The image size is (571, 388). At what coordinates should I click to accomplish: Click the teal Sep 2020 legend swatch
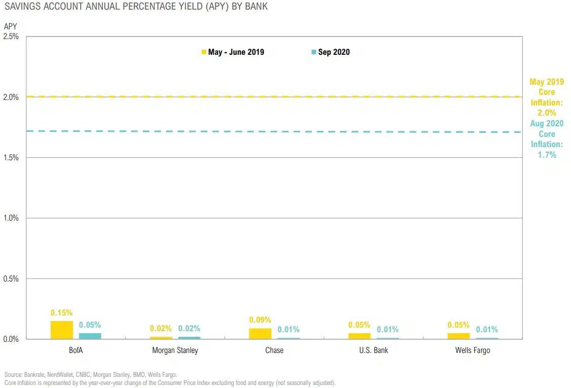tap(314, 52)
